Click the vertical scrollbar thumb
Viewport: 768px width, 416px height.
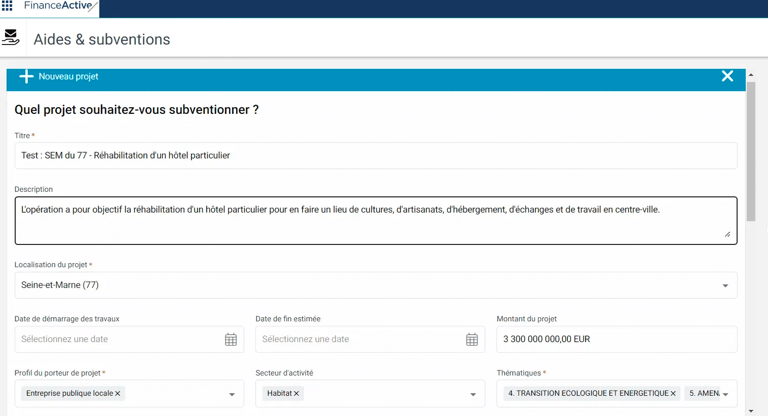pyautogui.click(x=751, y=151)
